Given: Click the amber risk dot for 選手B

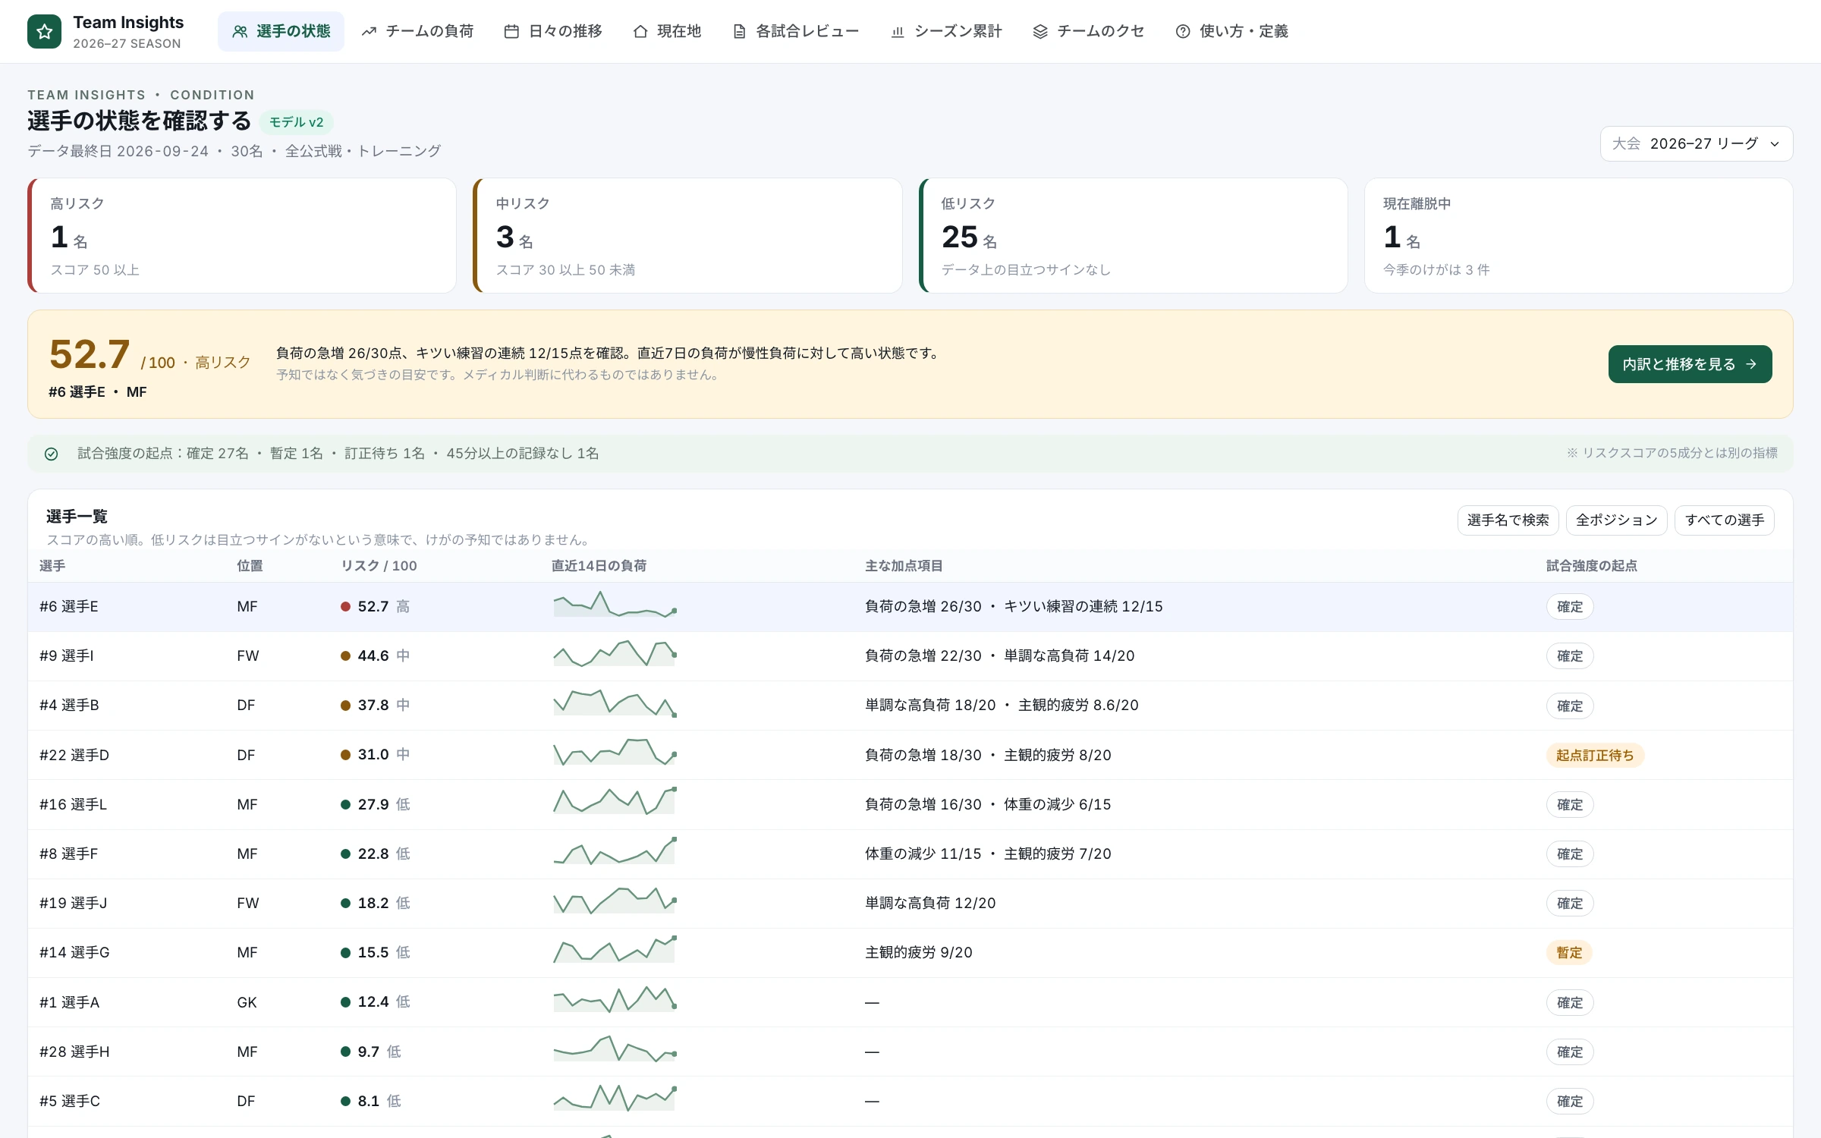Looking at the screenshot, I should click(x=345, y=706).
